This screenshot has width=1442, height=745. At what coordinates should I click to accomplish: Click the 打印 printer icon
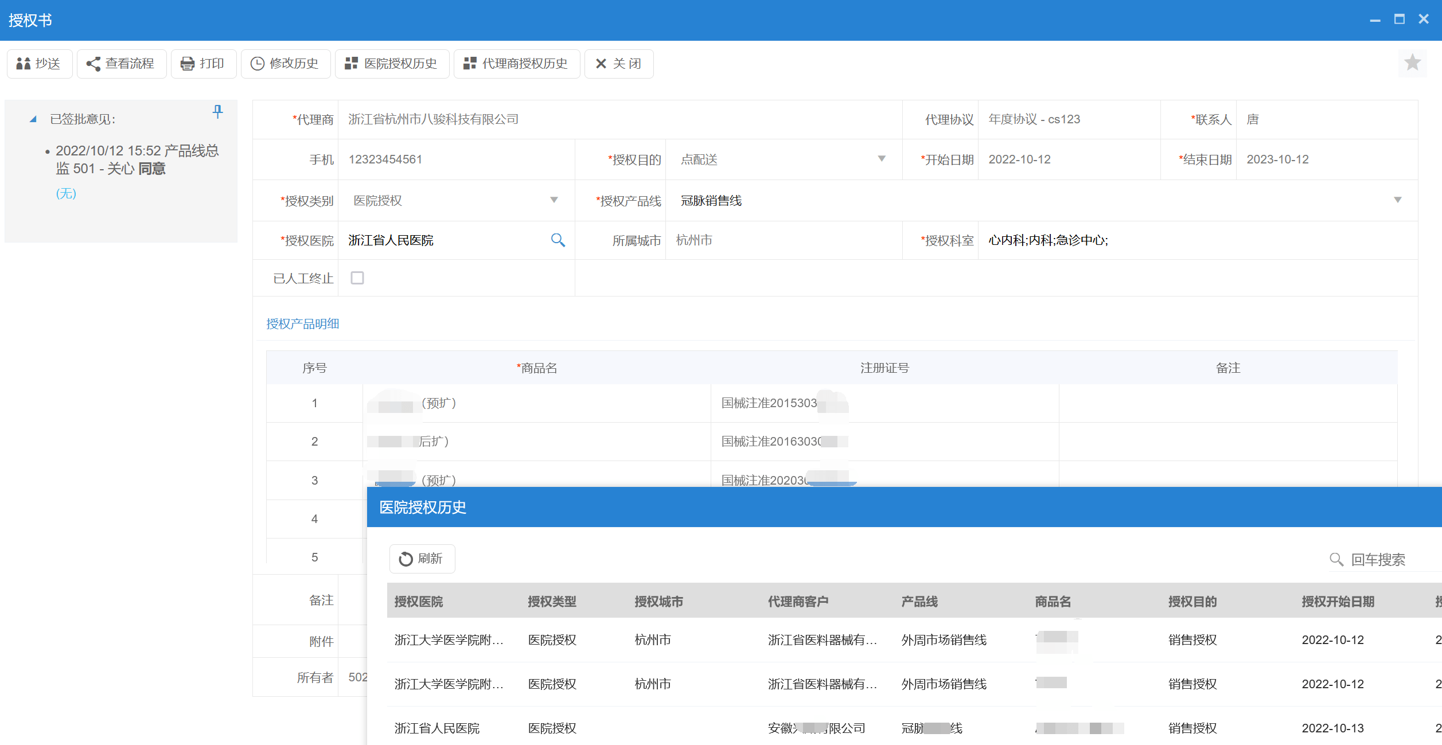coord(186,64)
